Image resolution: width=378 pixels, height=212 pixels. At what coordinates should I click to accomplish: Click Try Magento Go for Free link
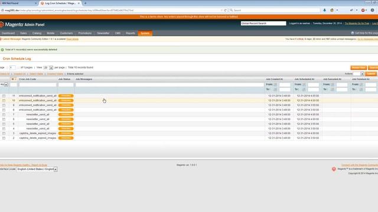click(x=357, y=24)
